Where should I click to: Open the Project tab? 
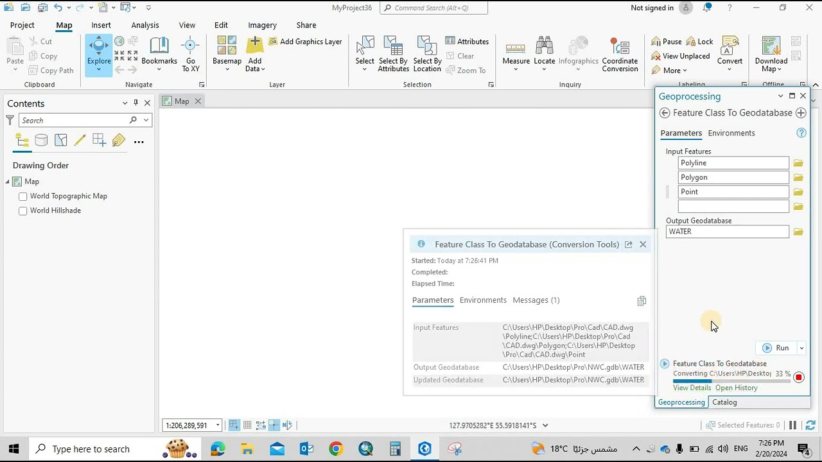[22, 25]
